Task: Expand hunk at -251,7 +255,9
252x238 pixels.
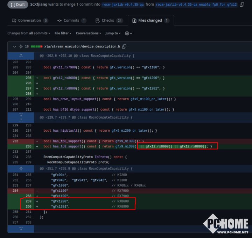Action: tap(21, 168)
